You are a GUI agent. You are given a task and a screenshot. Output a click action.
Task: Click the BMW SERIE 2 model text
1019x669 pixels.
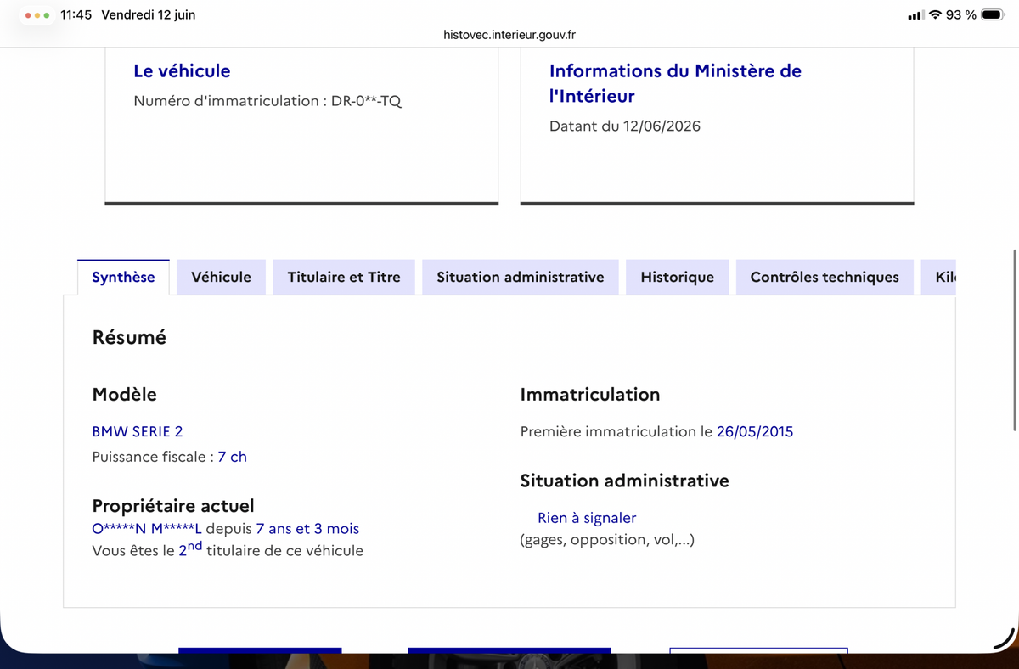(138, 431)
